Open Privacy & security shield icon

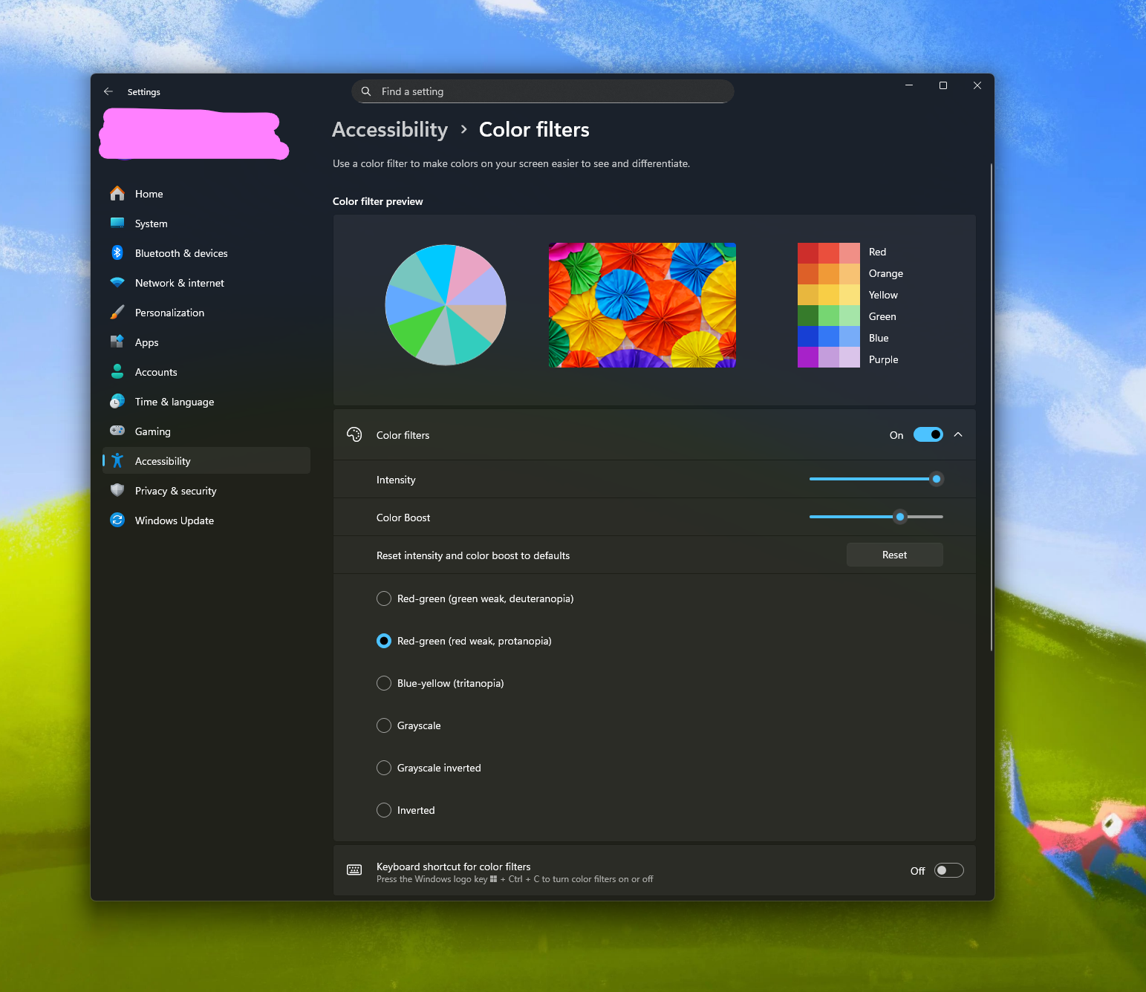(117, 491)
